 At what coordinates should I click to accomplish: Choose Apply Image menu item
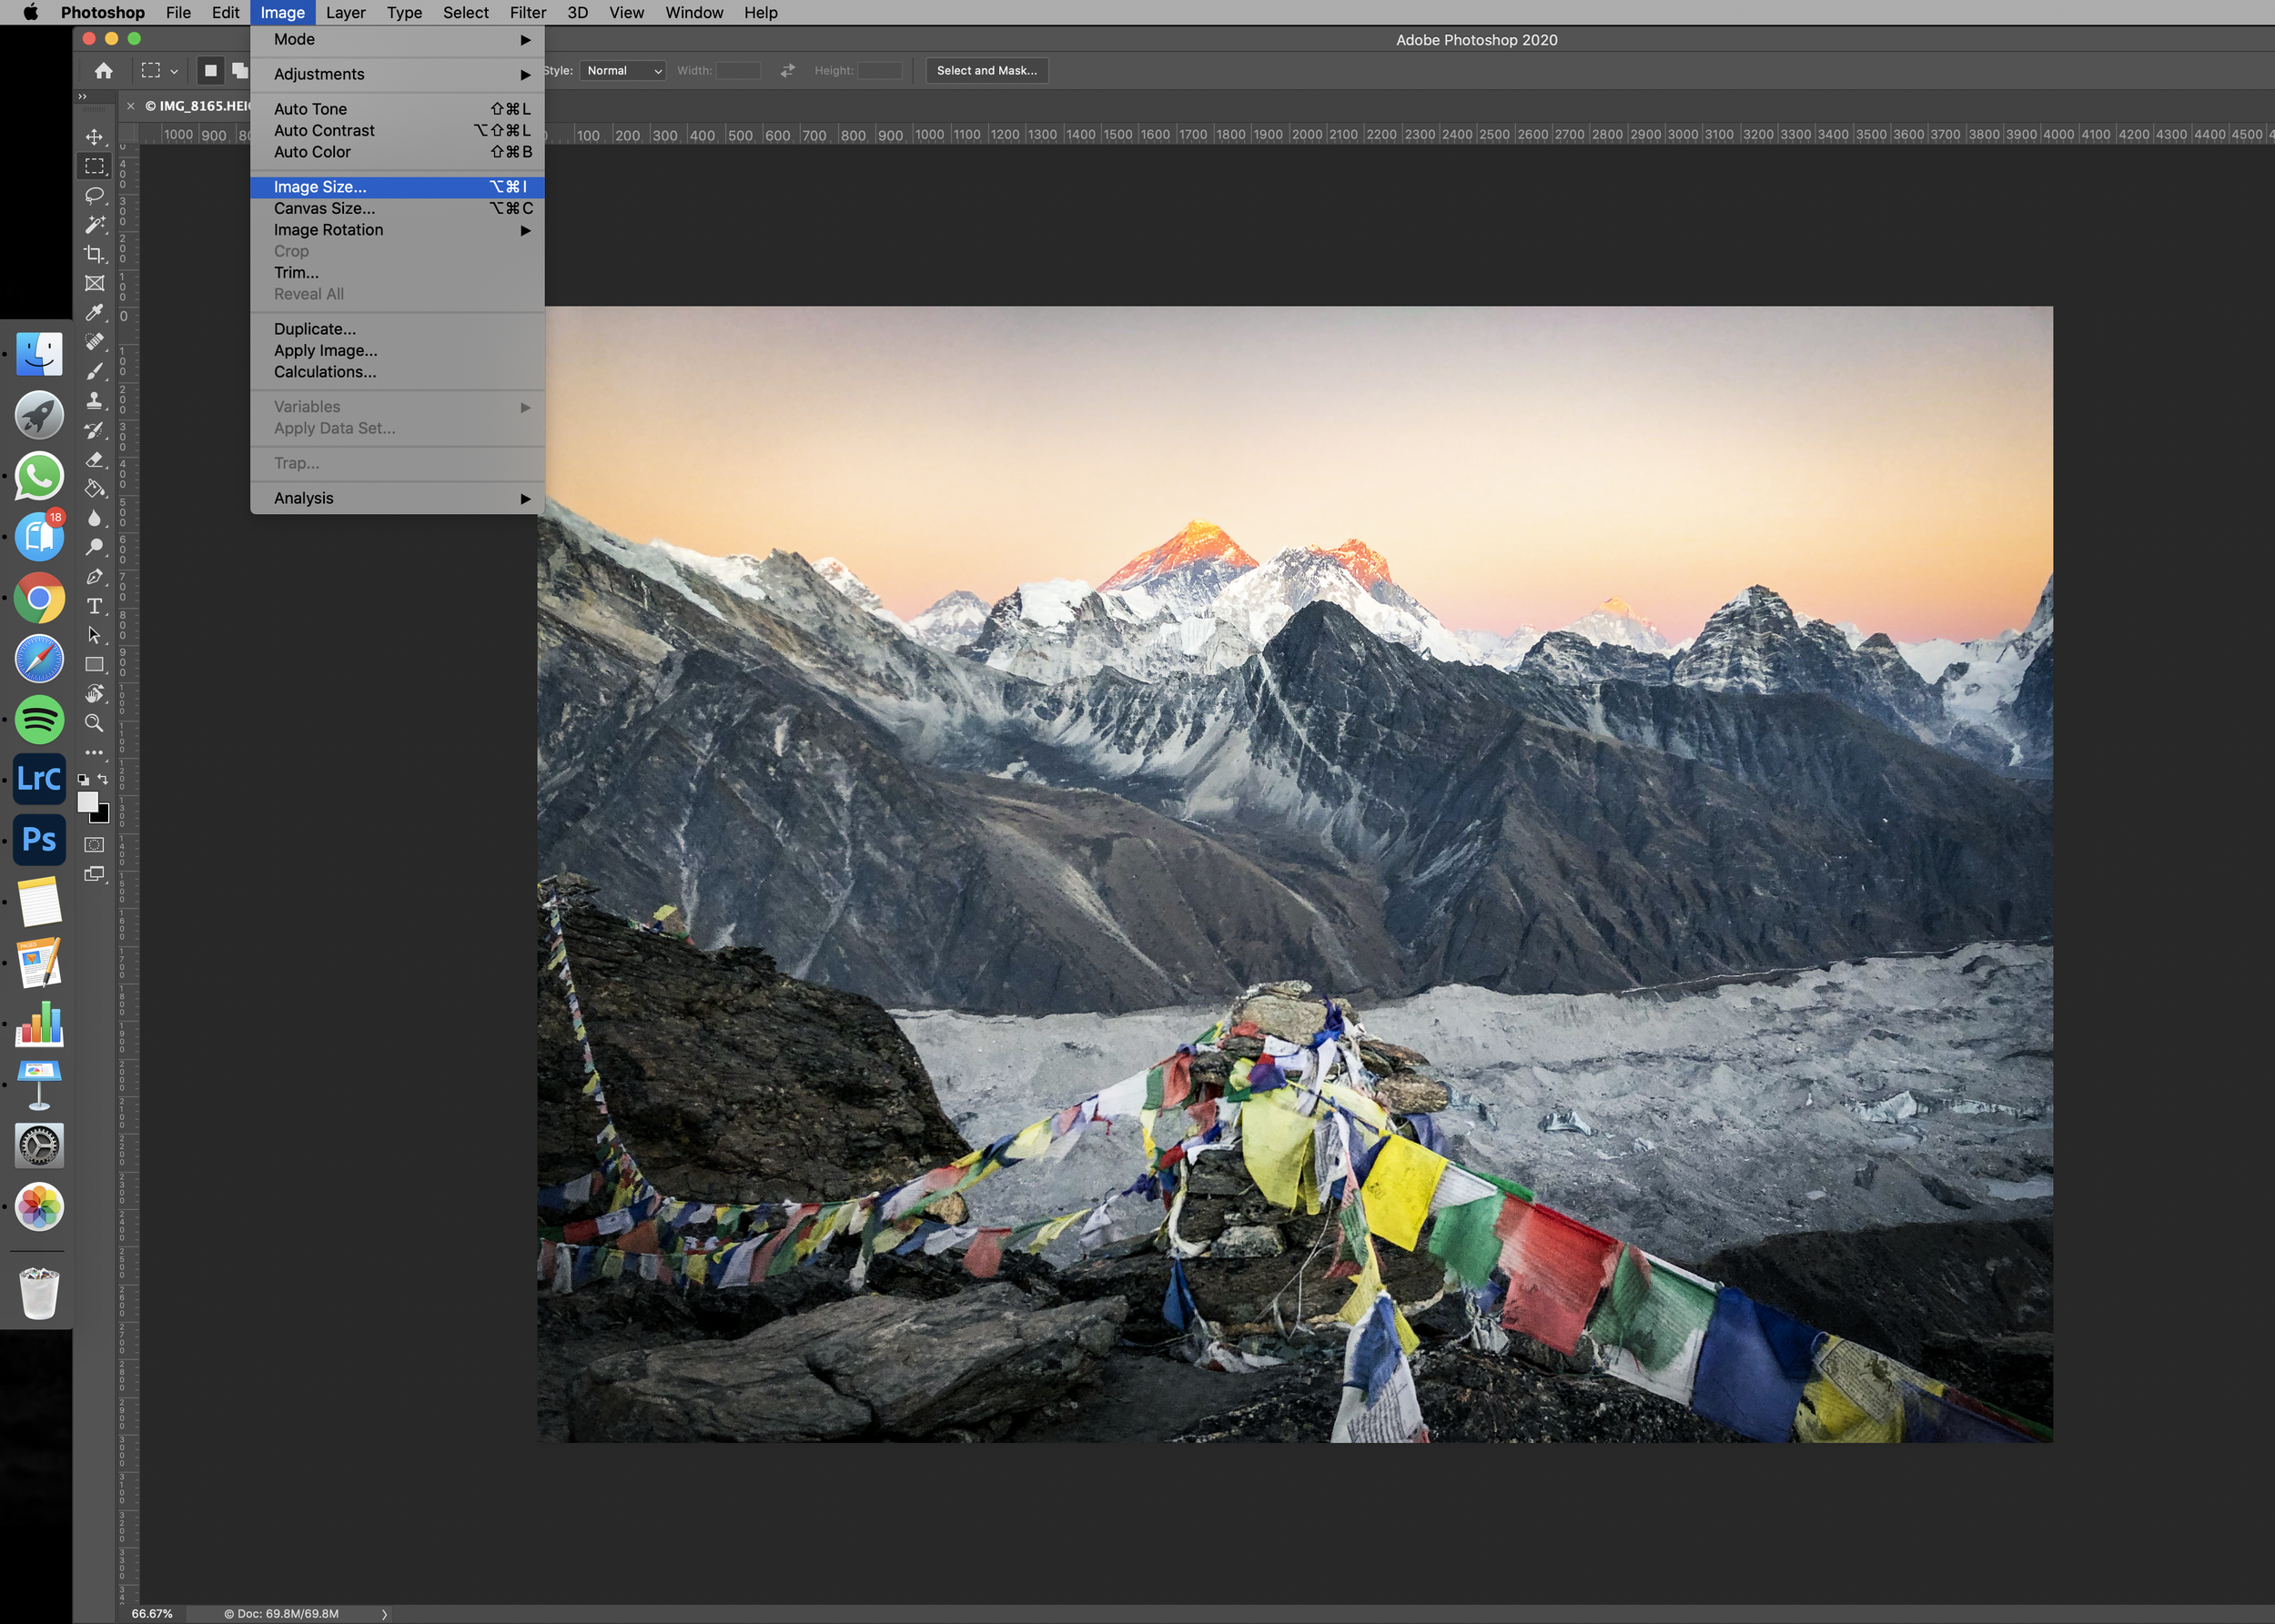coord(398,350)
